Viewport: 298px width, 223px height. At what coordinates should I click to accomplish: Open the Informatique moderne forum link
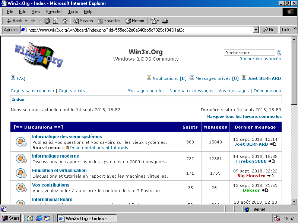[x=56, y=156]
